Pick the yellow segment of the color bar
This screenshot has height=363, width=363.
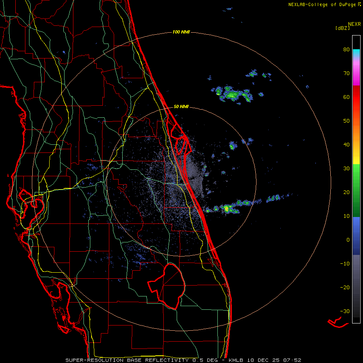(x=356, y=155)
